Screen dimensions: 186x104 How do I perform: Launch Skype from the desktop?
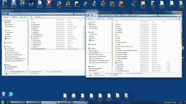pyautogui.click(x=11, y=95)
